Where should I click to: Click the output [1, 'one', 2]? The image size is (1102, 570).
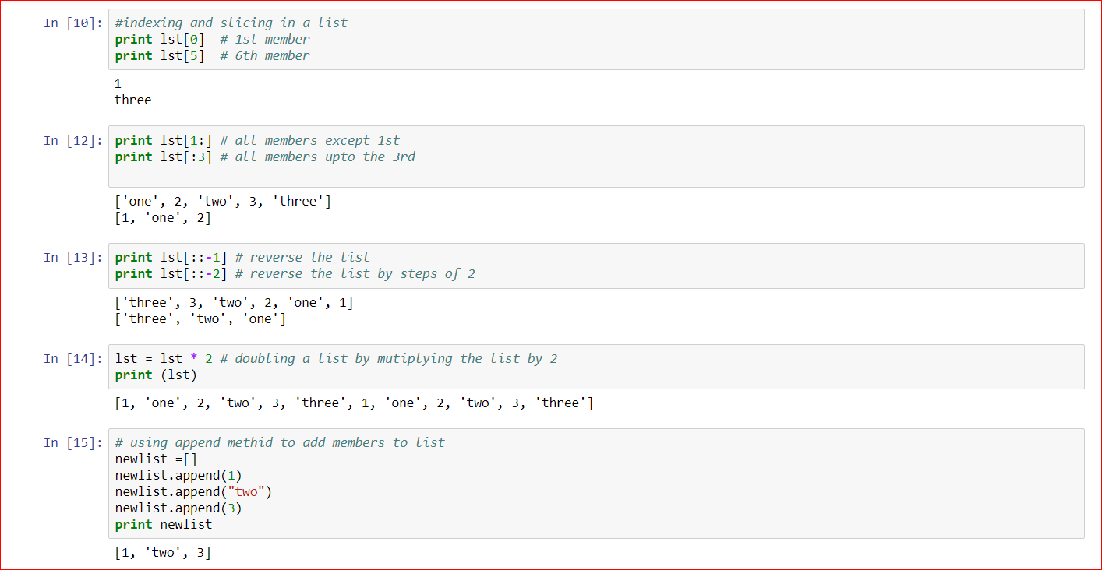(x=163, y=218)
